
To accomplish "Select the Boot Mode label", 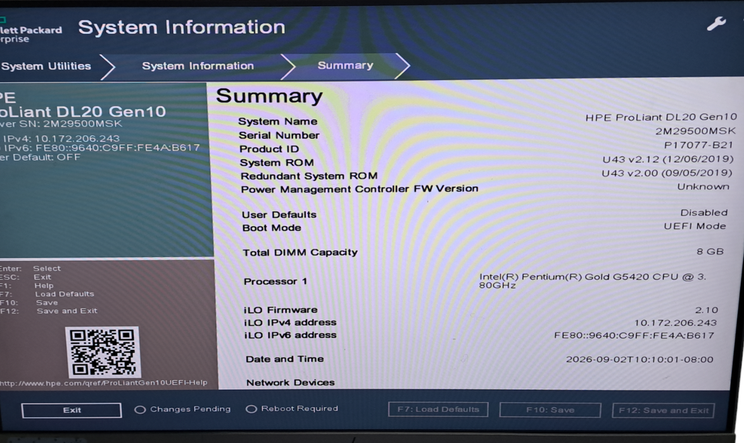I will [272, 228].
